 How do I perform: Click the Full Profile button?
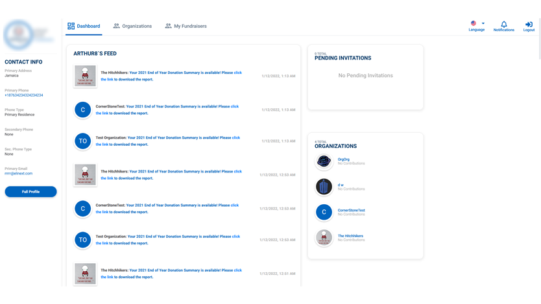[x=30, y=192]
